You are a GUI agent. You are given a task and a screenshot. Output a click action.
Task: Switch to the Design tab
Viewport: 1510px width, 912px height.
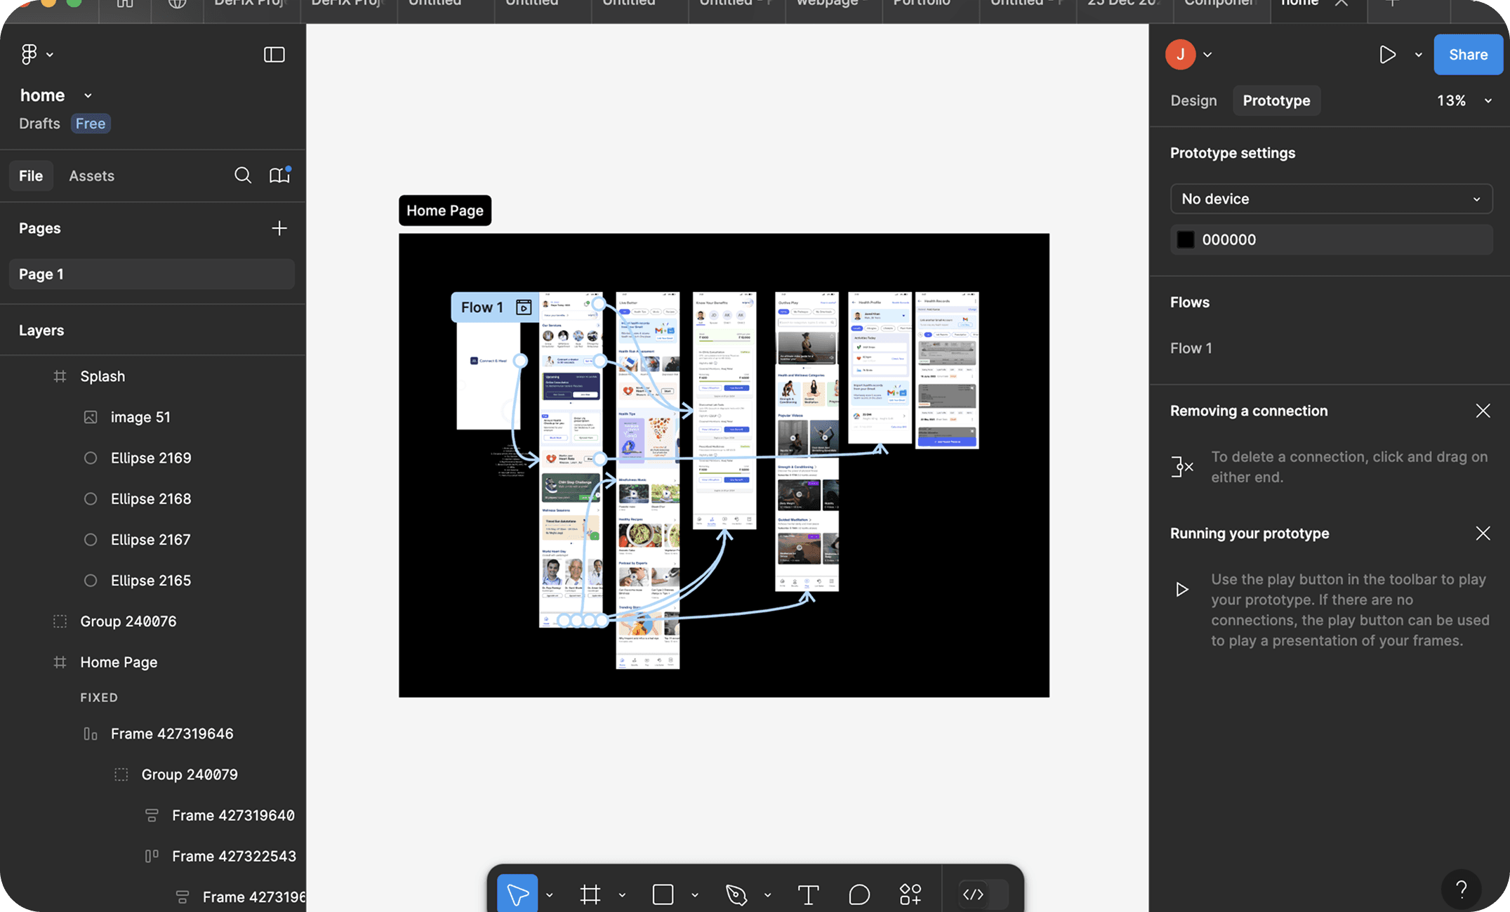click(x=1193, y=100)
